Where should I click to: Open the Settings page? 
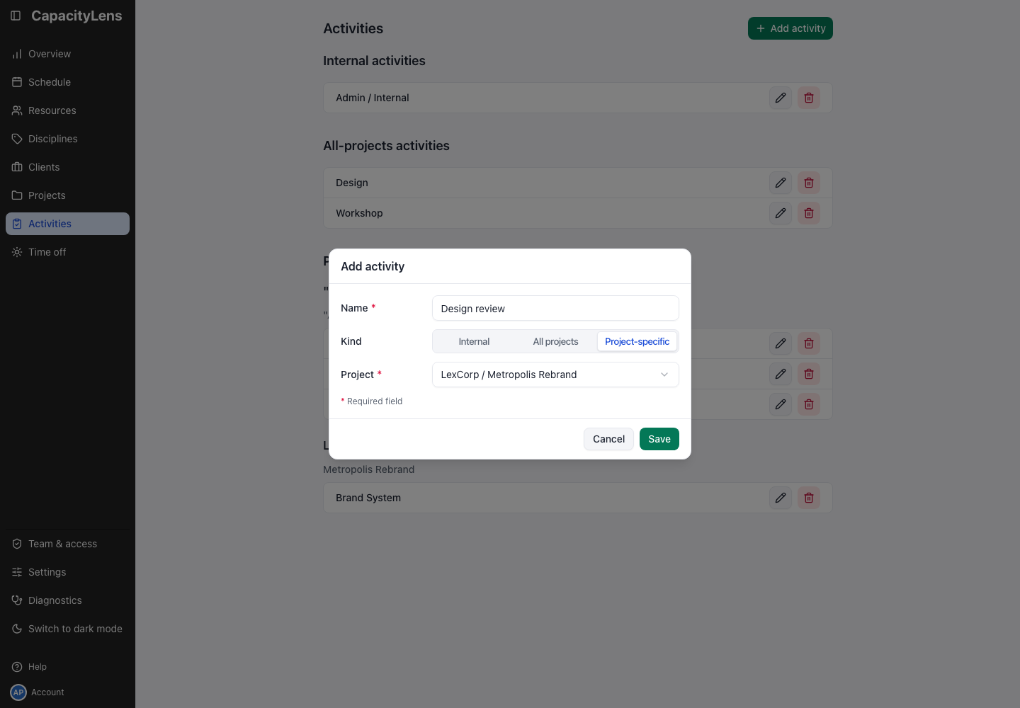[67, 572]
